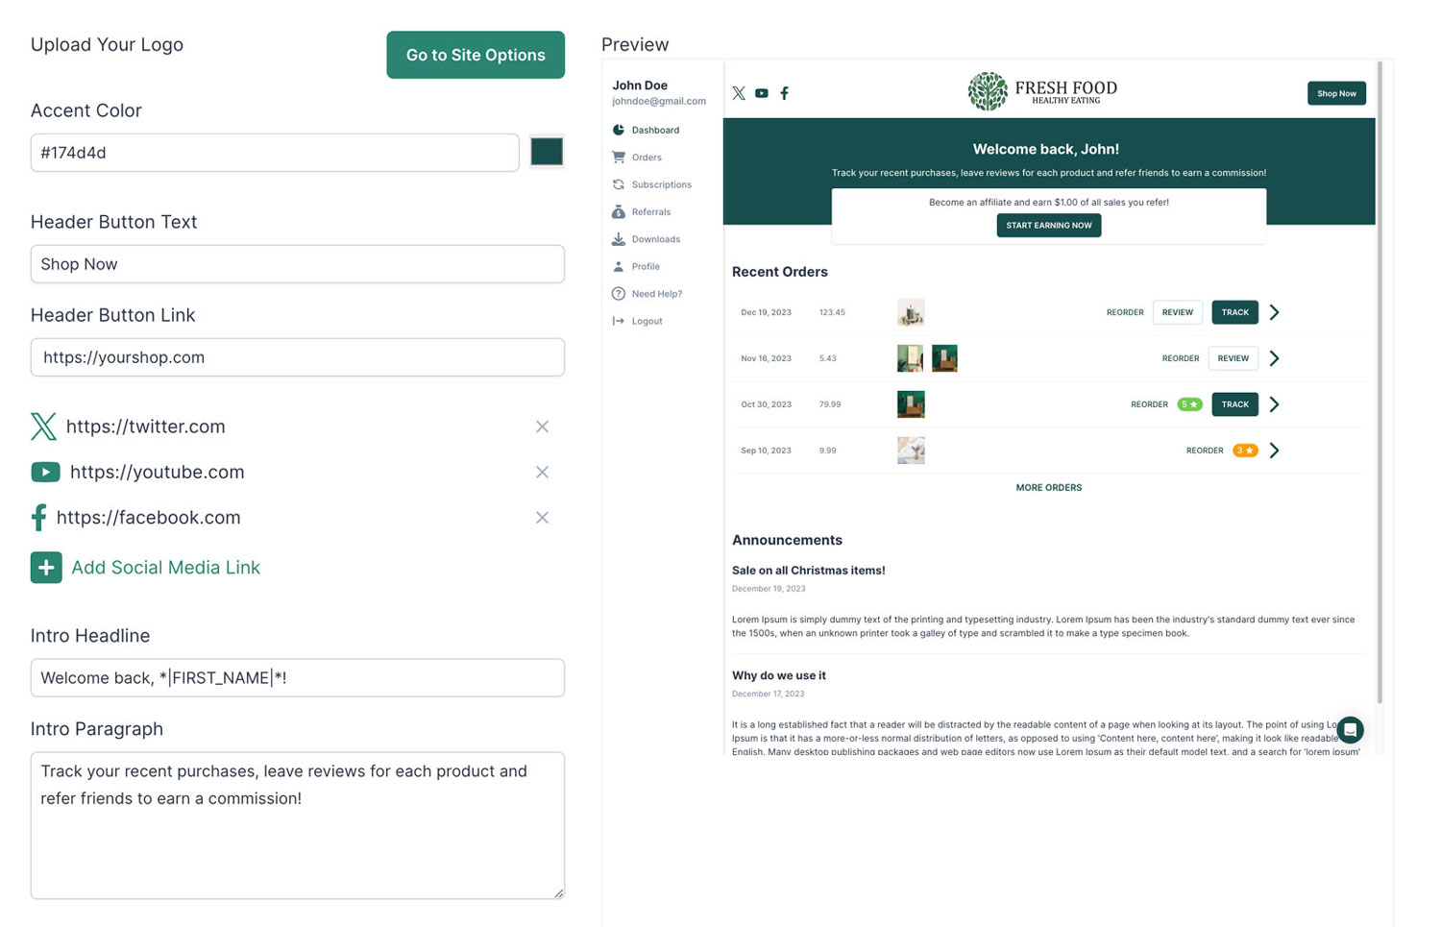Click the orange 3-star rating badge

1245,451
